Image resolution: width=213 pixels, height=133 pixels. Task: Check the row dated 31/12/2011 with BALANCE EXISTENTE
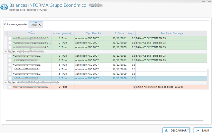pyautogui.click(x=10, y=38)
